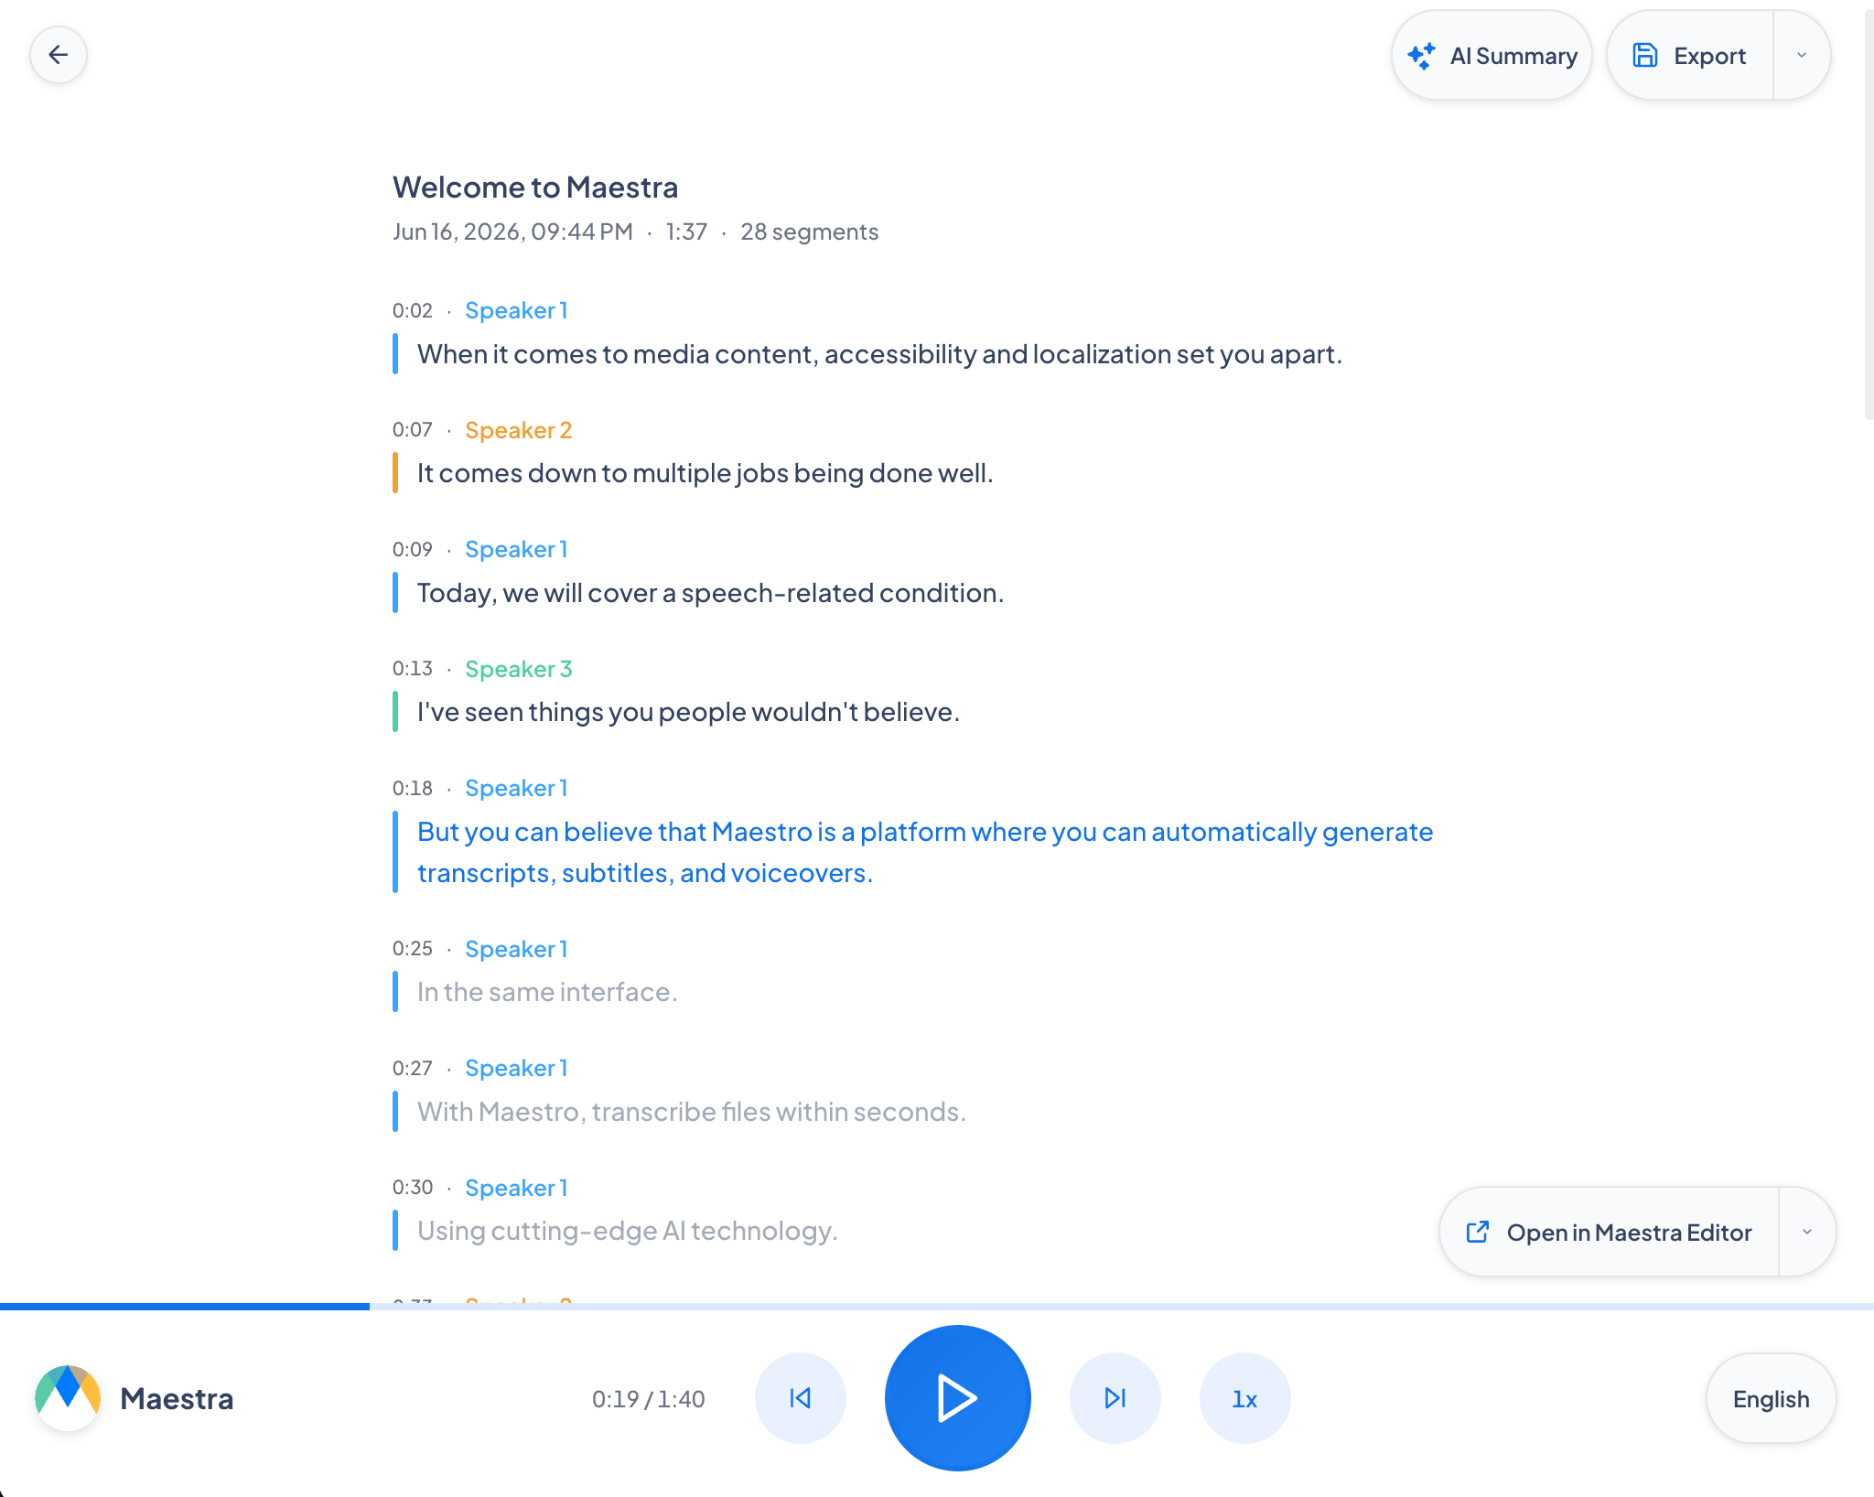Click the 0:09 timestamp
Image resolution: width=1874 pixels, height=1497 pixels.
tap(413, 549)
